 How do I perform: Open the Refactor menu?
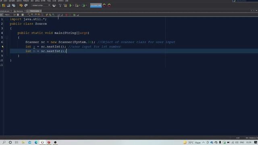point(26,1)
